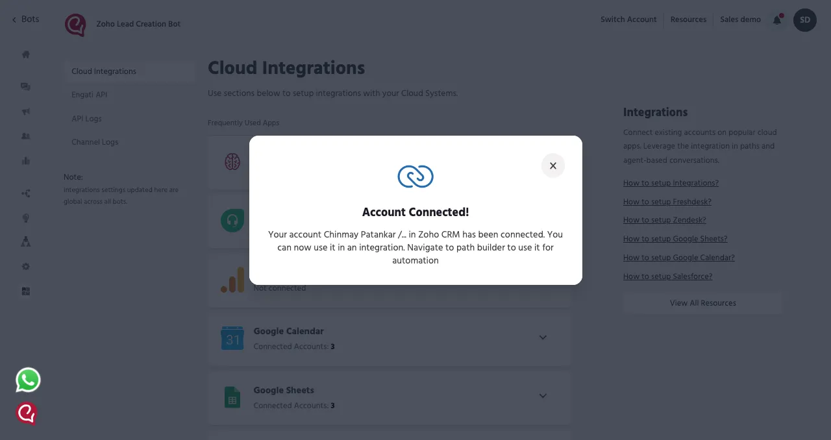Image resolution: width=831 pixels, height=440 pixels.
Task: Click the Google Calendar card title
Action: pos(288,331)
